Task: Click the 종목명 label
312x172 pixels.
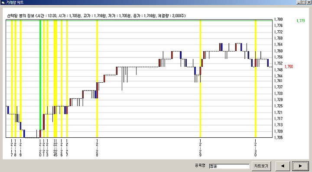Action: pos(200,166)
